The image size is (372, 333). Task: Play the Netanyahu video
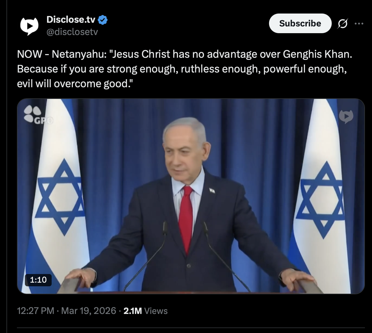click(191, 196)
